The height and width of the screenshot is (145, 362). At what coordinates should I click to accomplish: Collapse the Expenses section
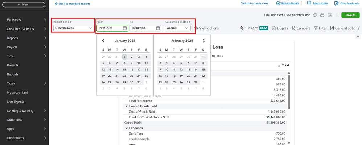click(x=126, y=128)
